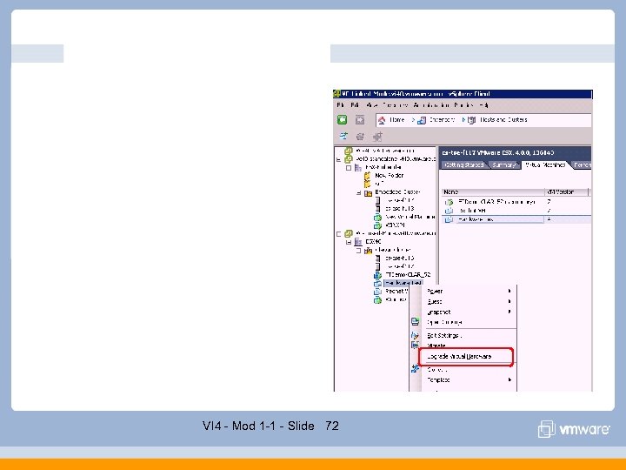This screenshot has height=470, width=626.
Task: Click the Home breadcrumb link
Action: point(396,119)
